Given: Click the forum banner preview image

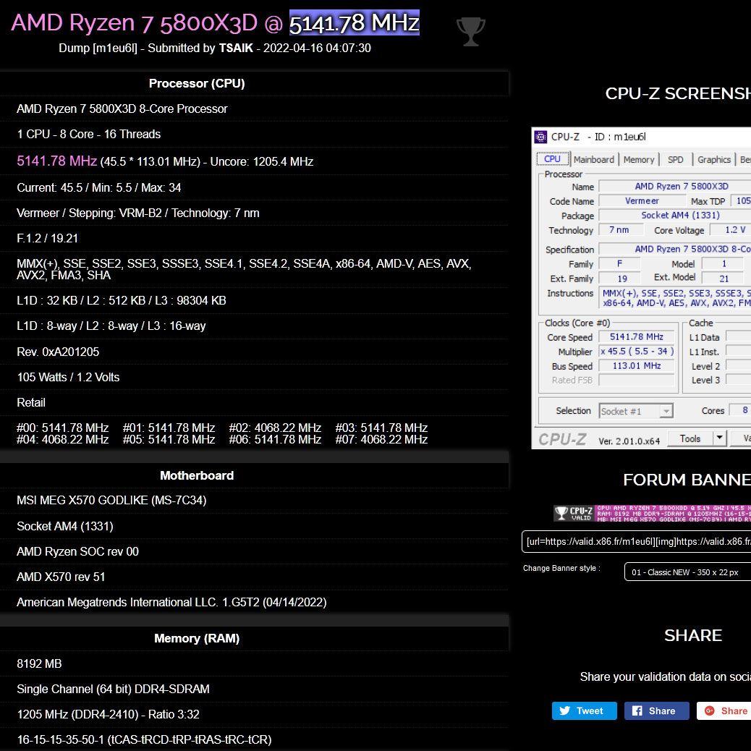Looking at the screenshot, I should tap(653, 513).
